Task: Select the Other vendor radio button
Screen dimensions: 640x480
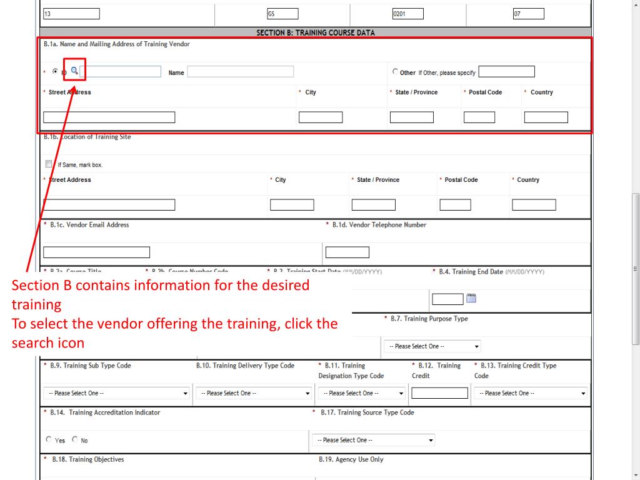Action: 395,71
